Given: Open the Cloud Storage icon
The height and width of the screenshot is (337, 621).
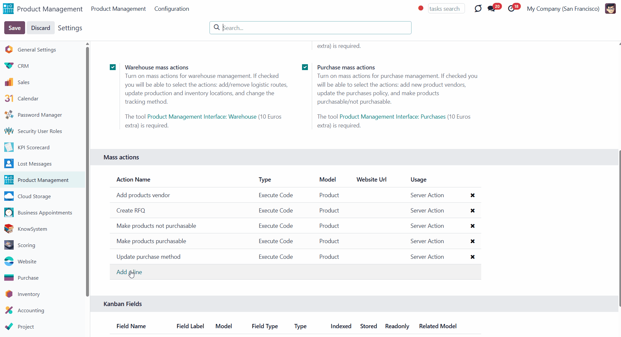Looking at the screenshot, I should coord(9,196).
